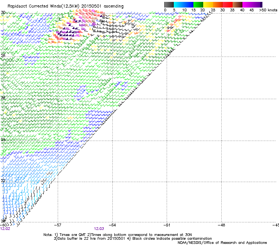Click the date text '20150501 ascending'
This screenshot has width=279, height=245.
pos(102,6)
